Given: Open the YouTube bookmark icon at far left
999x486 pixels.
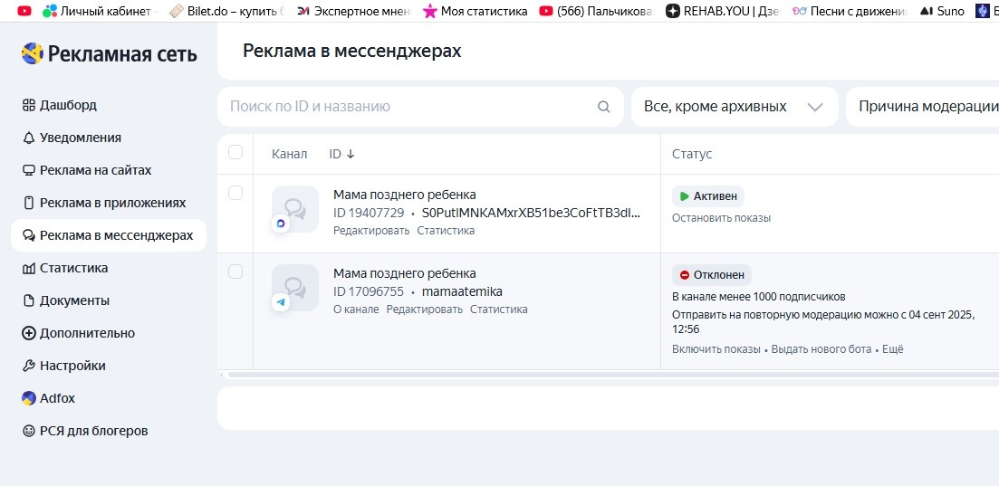Looking at the screenshot, I should 24,11.
